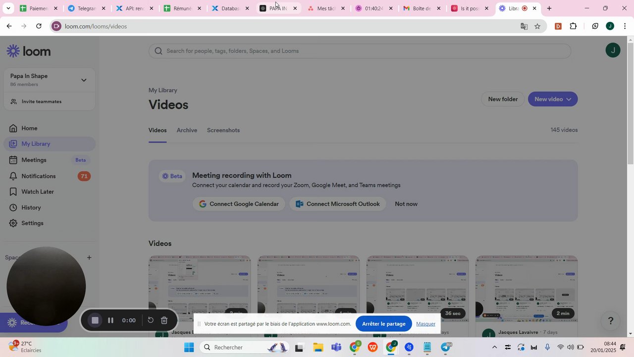The width and height of the screenshot is (634, 357).
Task: Open the translate page icon
Action: point(524,26)
